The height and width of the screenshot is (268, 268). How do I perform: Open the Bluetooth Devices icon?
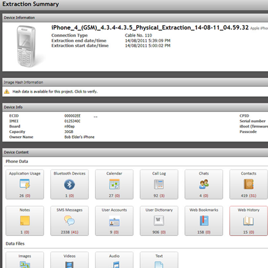coord(70,184)
